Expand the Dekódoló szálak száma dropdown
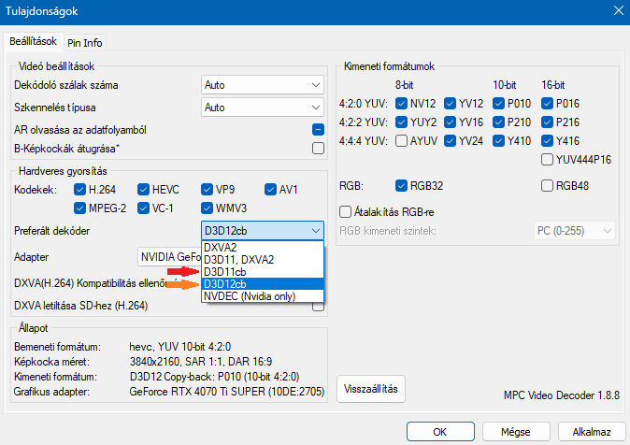 263,85
